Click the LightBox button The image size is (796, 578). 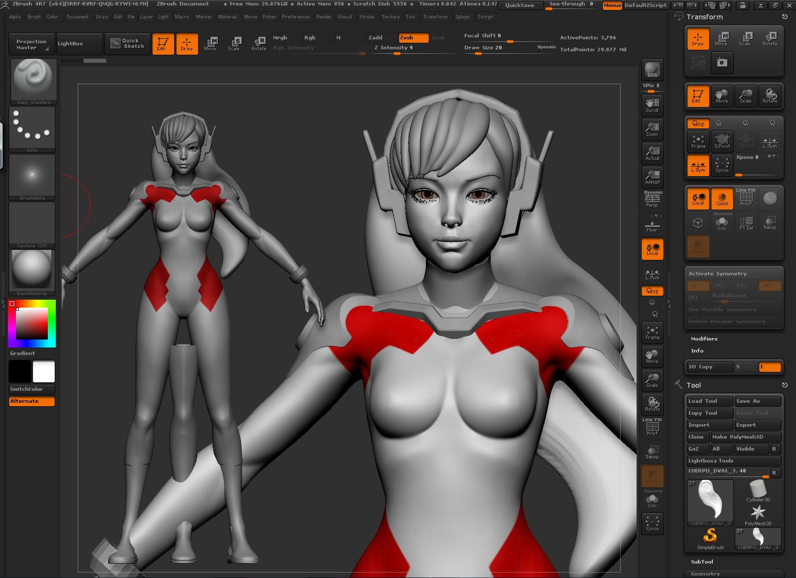coord(79,44)
